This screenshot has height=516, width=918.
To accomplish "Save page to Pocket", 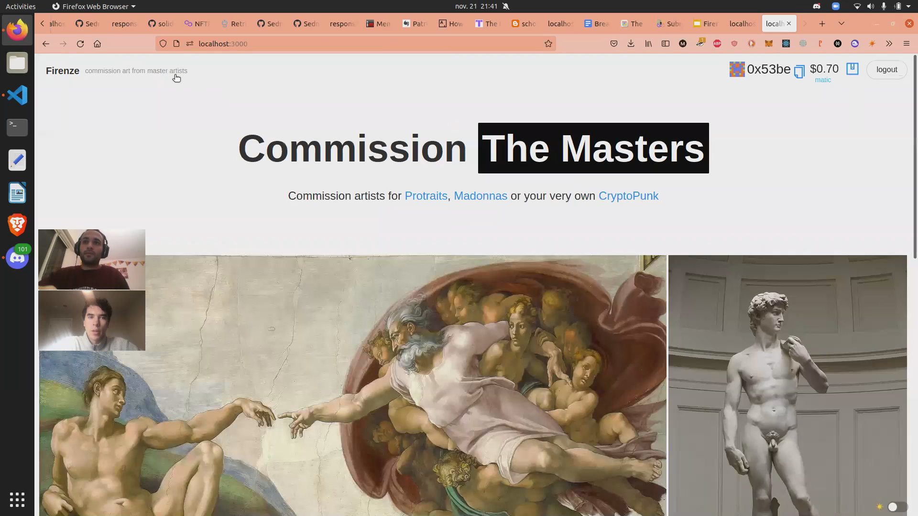I will (x=614, y=43).
